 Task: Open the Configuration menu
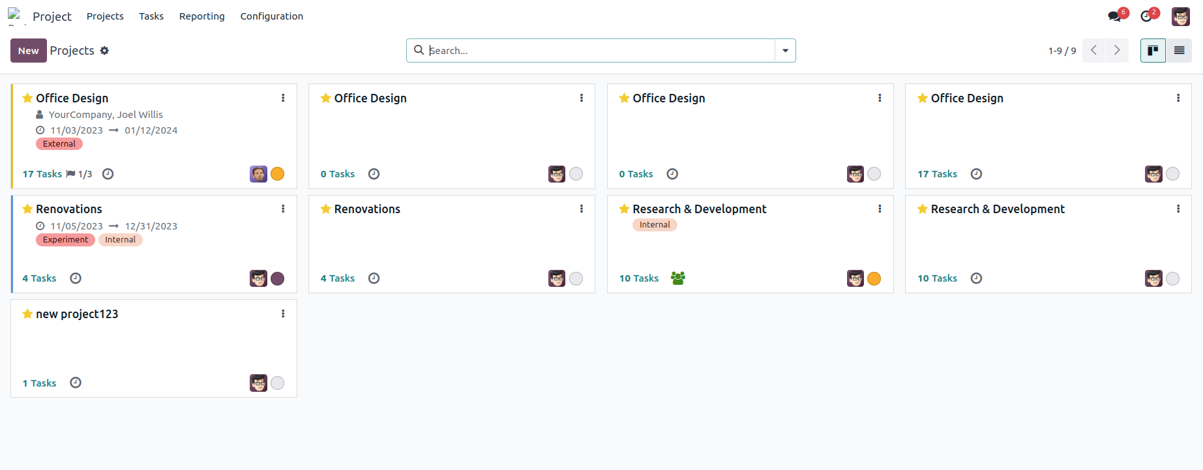pos(271,16)
